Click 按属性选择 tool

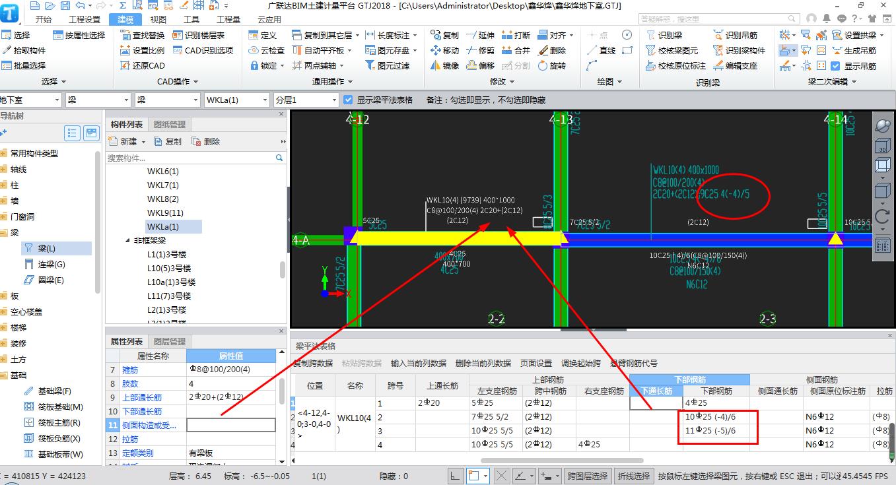click(79, 35)
